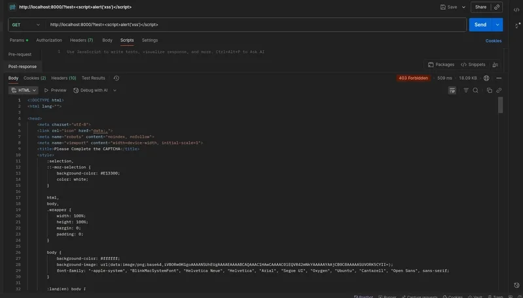Click the request title at top
This screenshot has width=523, height=298.
pos(75,7)
